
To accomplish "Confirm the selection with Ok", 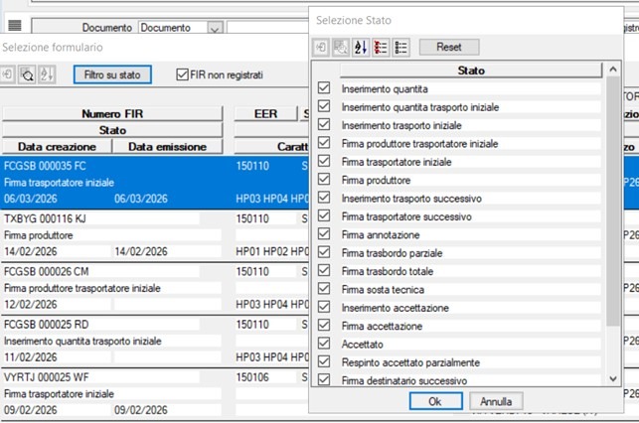I will pos(434,402).
